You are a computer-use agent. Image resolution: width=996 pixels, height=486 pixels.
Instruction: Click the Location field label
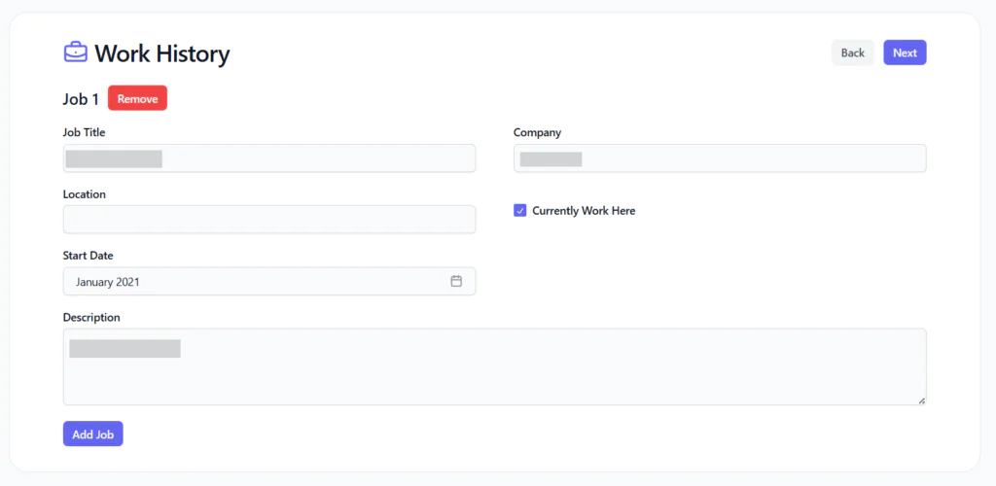pos(84,194)
